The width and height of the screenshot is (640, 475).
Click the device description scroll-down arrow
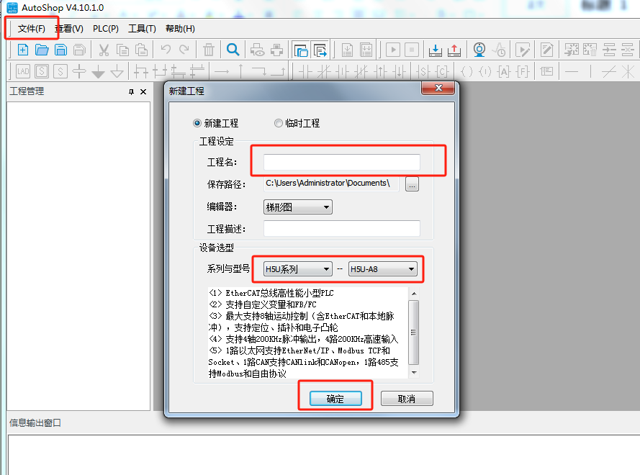[x=414, y=372]
